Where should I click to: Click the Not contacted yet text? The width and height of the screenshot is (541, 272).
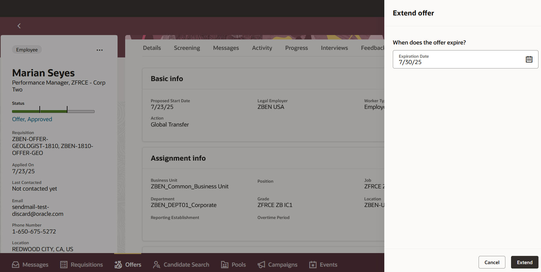click(35, 189)
